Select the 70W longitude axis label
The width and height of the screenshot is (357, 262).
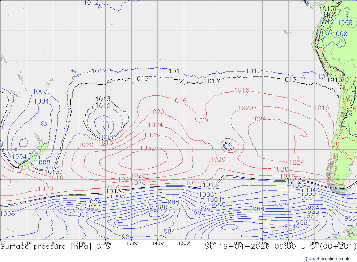[341, 243]
